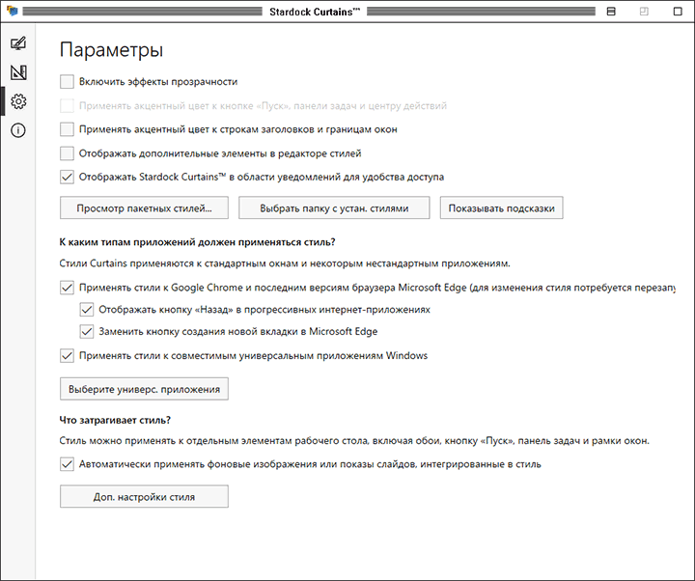Screen dimensions: 695x581
Task: Uncheck apply styles to universal Windows apps
Action: (x=67, y=356)
